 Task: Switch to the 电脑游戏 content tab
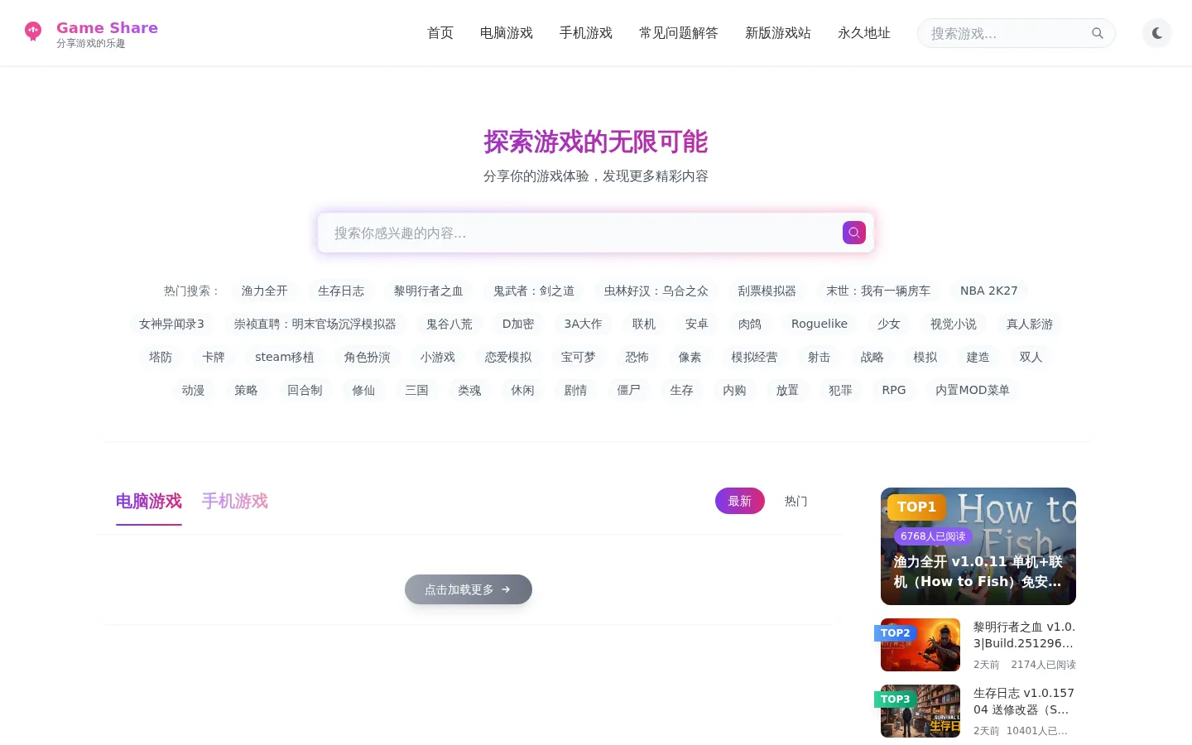pos(149,501)
